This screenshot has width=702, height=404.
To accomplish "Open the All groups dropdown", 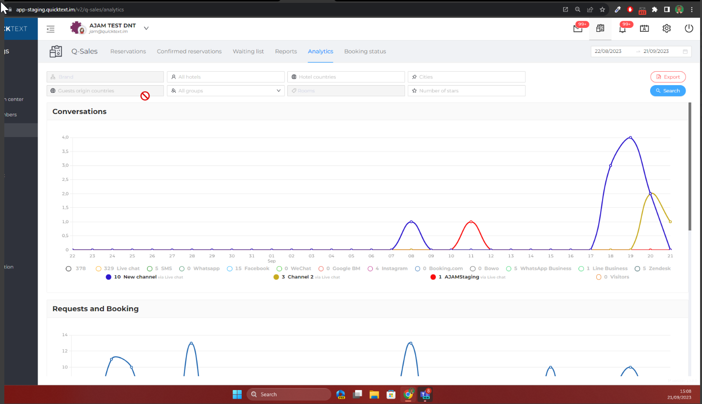I will (225, 91).
